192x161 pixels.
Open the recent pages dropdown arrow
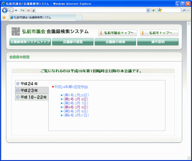(16, 11)
